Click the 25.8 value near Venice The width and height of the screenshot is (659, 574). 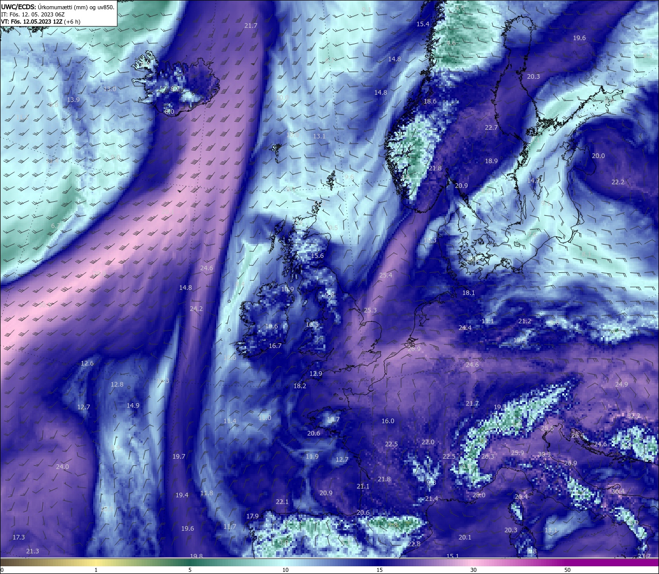[547, 428]
